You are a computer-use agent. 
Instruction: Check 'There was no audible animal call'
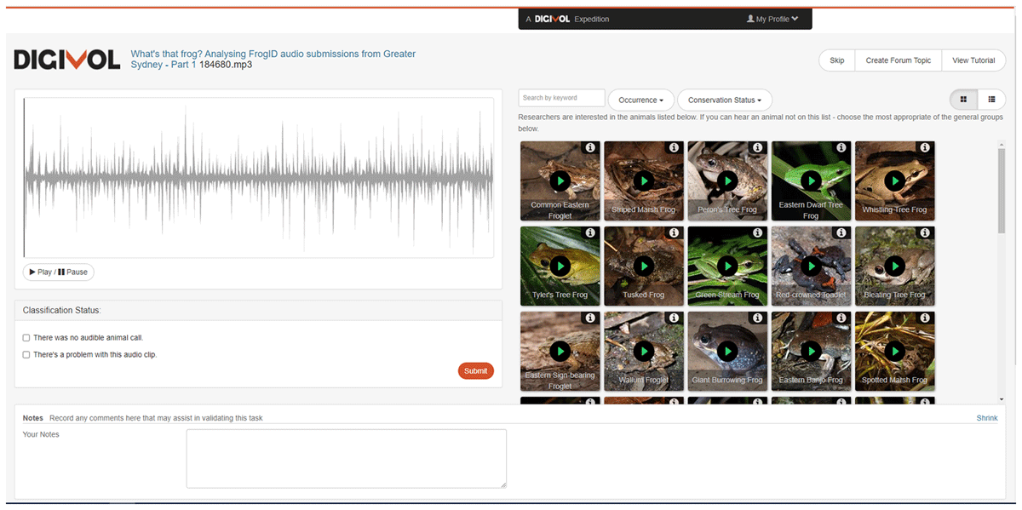point(26,338)
